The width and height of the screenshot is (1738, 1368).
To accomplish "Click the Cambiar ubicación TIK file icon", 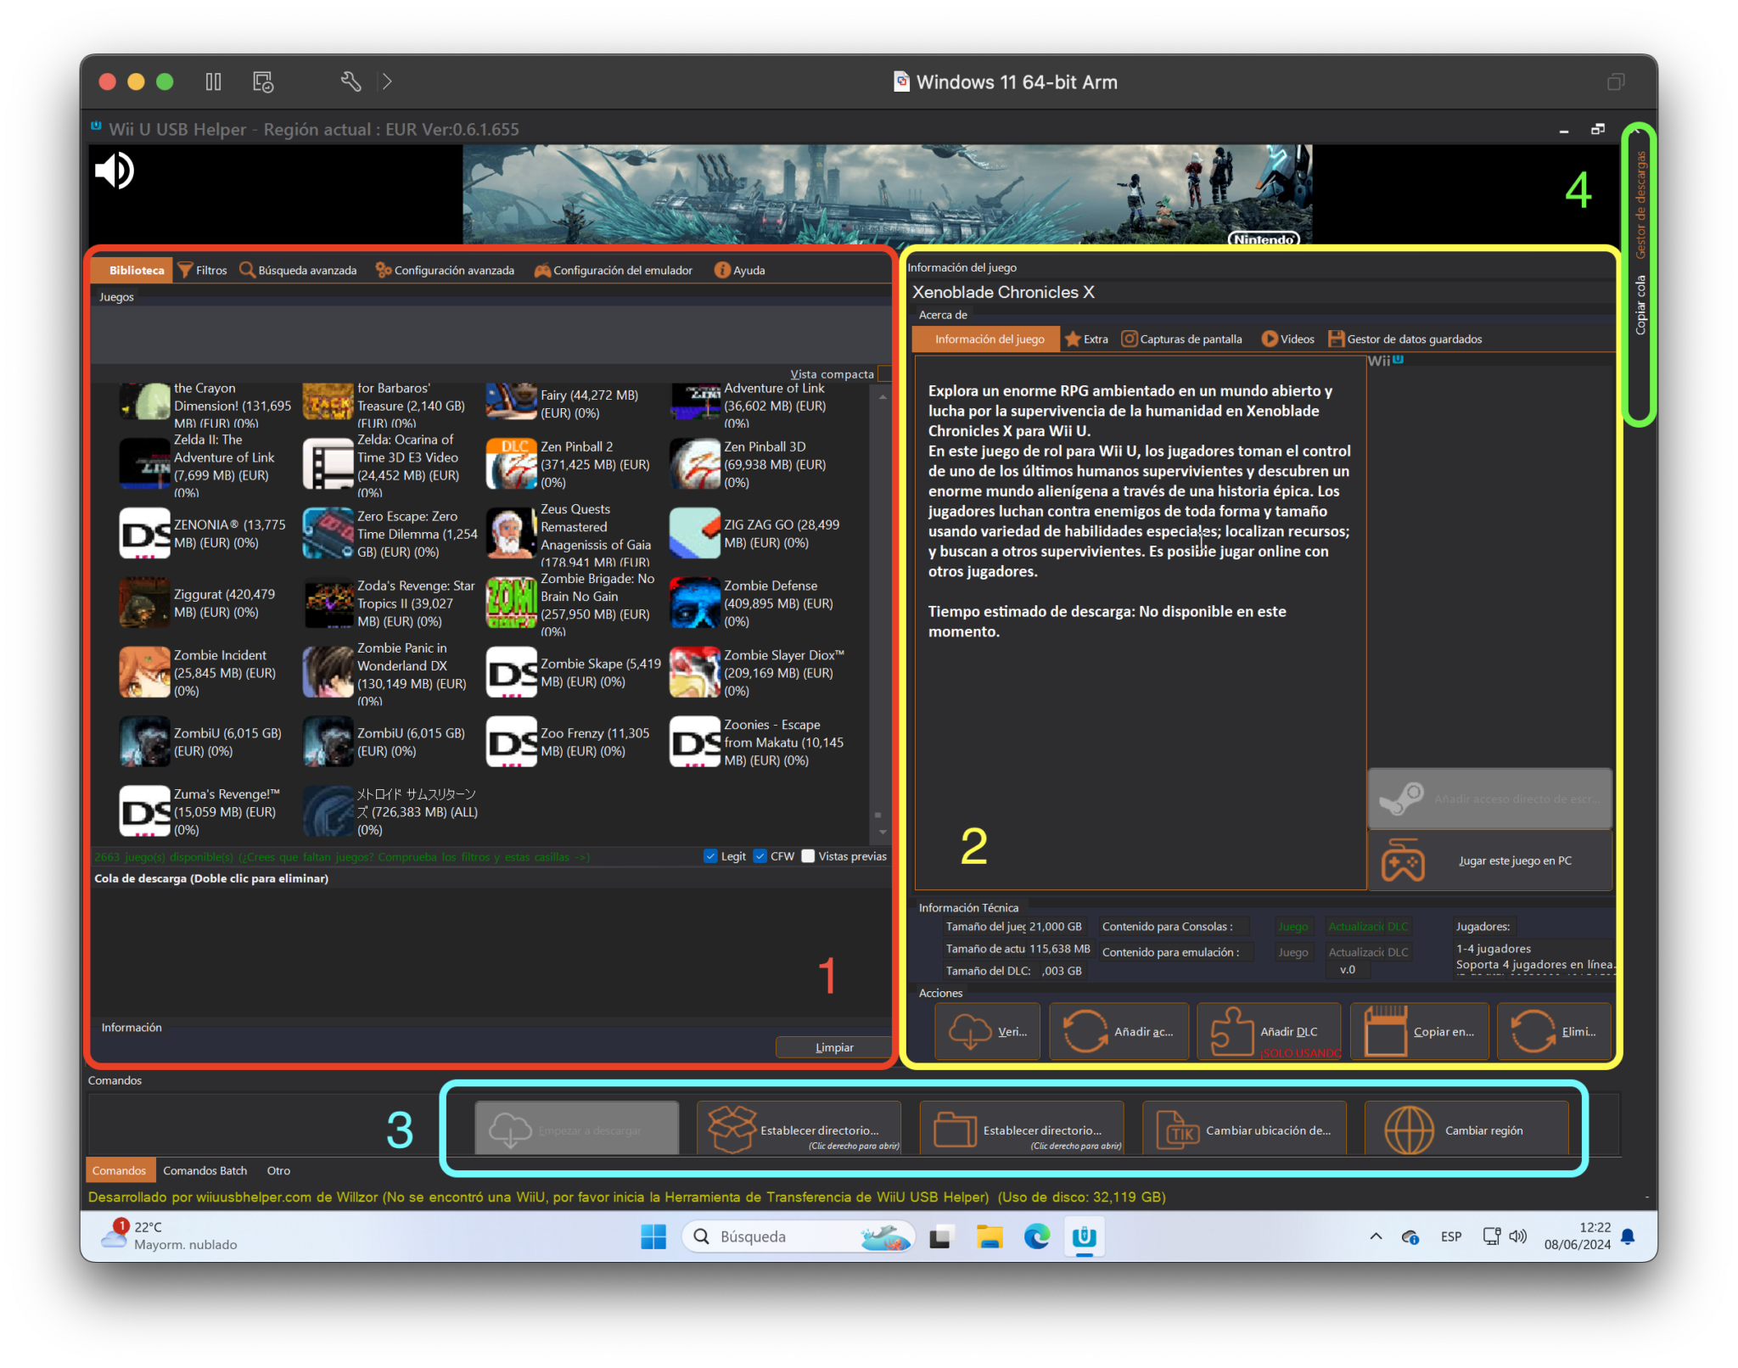I will click(1178, 1130).
